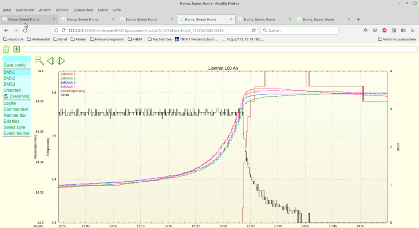Select the BMS3 room

[x=9, y=84]
